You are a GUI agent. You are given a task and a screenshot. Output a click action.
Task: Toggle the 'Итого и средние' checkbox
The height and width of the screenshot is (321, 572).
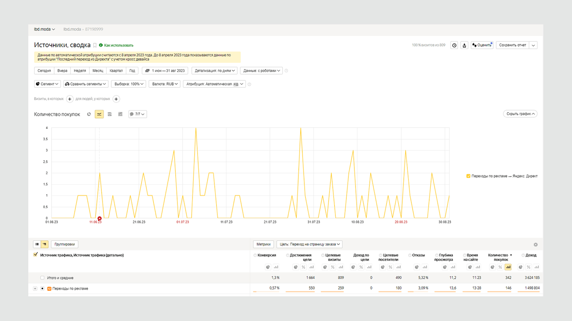coord(42,278)
